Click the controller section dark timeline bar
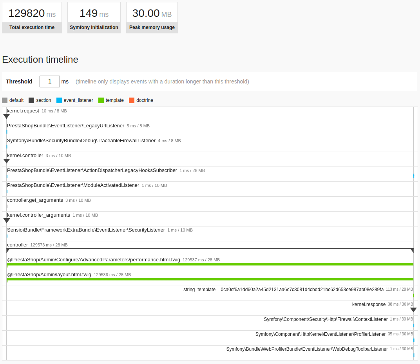This screenshot has width=420, height=364. click(x=210, y=250)
